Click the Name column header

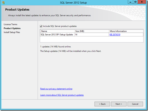(57, 31)
